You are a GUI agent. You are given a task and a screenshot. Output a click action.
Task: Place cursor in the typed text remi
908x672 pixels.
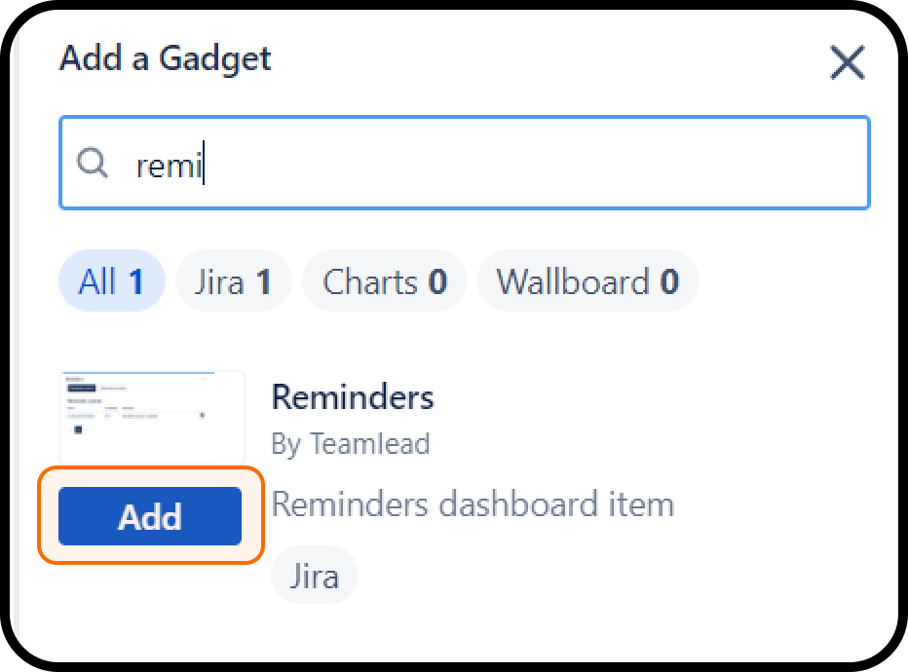168,166
